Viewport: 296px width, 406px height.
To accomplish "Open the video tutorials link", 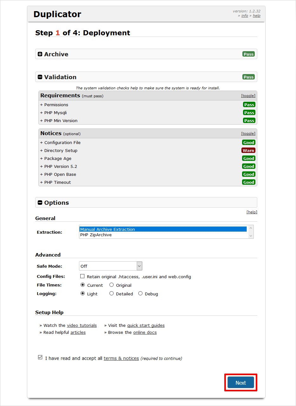I will pyautogui.click(x=82, y=325).
